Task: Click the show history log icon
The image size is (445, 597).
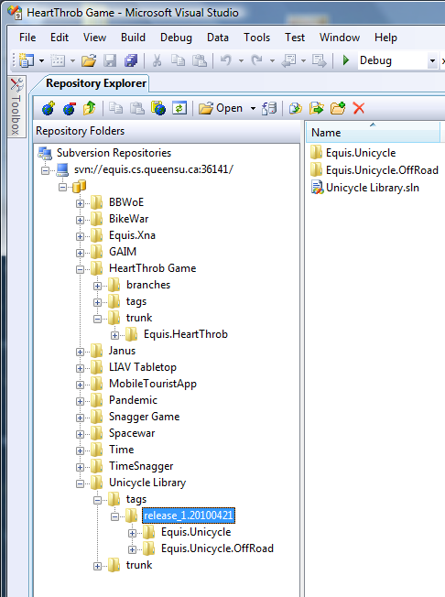Action: point(269,109)
